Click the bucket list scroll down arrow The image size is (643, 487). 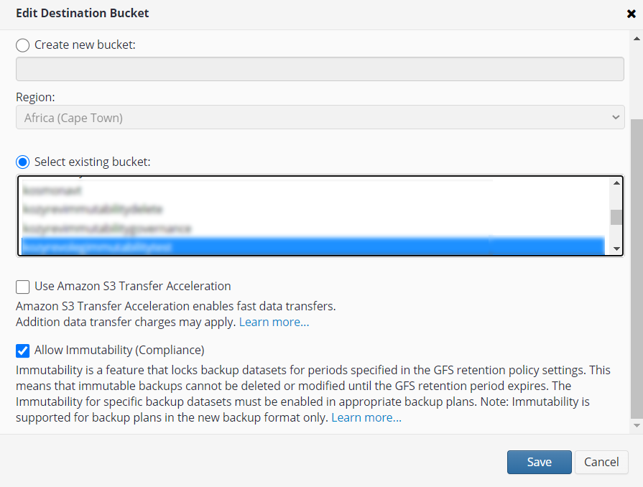(x=616, y=249)
